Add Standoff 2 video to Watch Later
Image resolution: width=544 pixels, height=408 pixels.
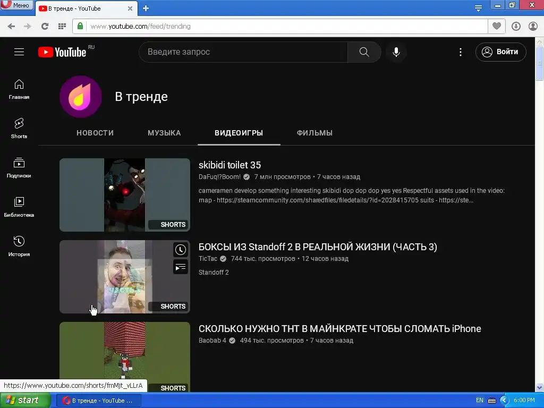(181, 250)
